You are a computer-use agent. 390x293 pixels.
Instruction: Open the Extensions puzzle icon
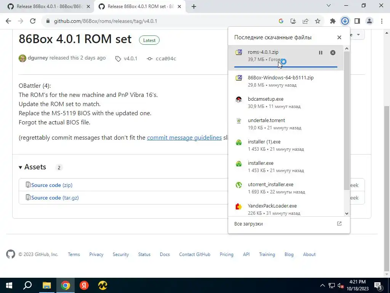332,21
